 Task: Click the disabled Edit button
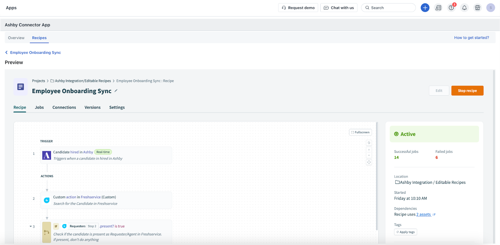coord(439,91)
